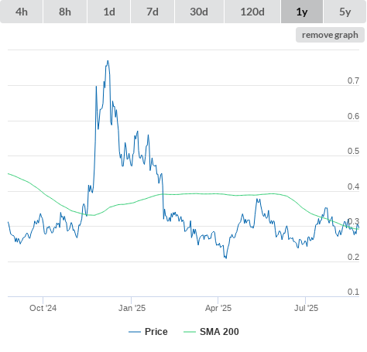Click the price peak above 0.7
The image size is (367, 352).
108,61
